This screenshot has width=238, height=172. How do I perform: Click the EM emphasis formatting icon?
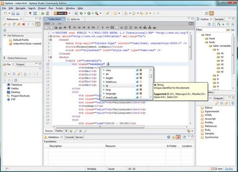click(93, 27)
